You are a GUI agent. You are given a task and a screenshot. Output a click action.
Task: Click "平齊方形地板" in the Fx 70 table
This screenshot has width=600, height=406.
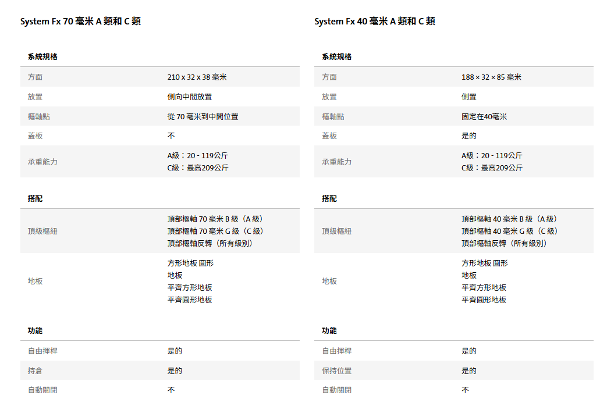189,288
